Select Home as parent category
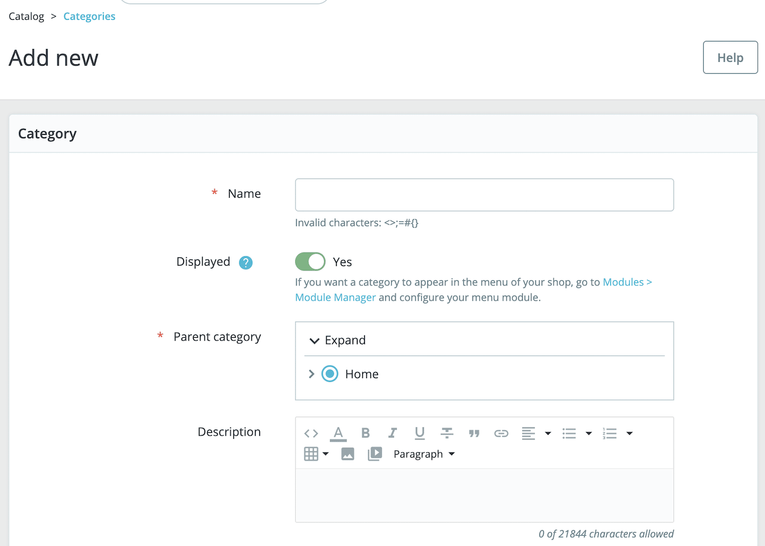The image size is (765, 546). (330, 374)
